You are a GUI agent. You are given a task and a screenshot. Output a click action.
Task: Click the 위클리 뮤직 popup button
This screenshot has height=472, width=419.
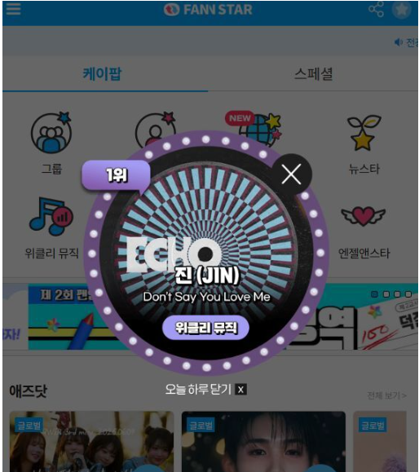pos(205,328)
